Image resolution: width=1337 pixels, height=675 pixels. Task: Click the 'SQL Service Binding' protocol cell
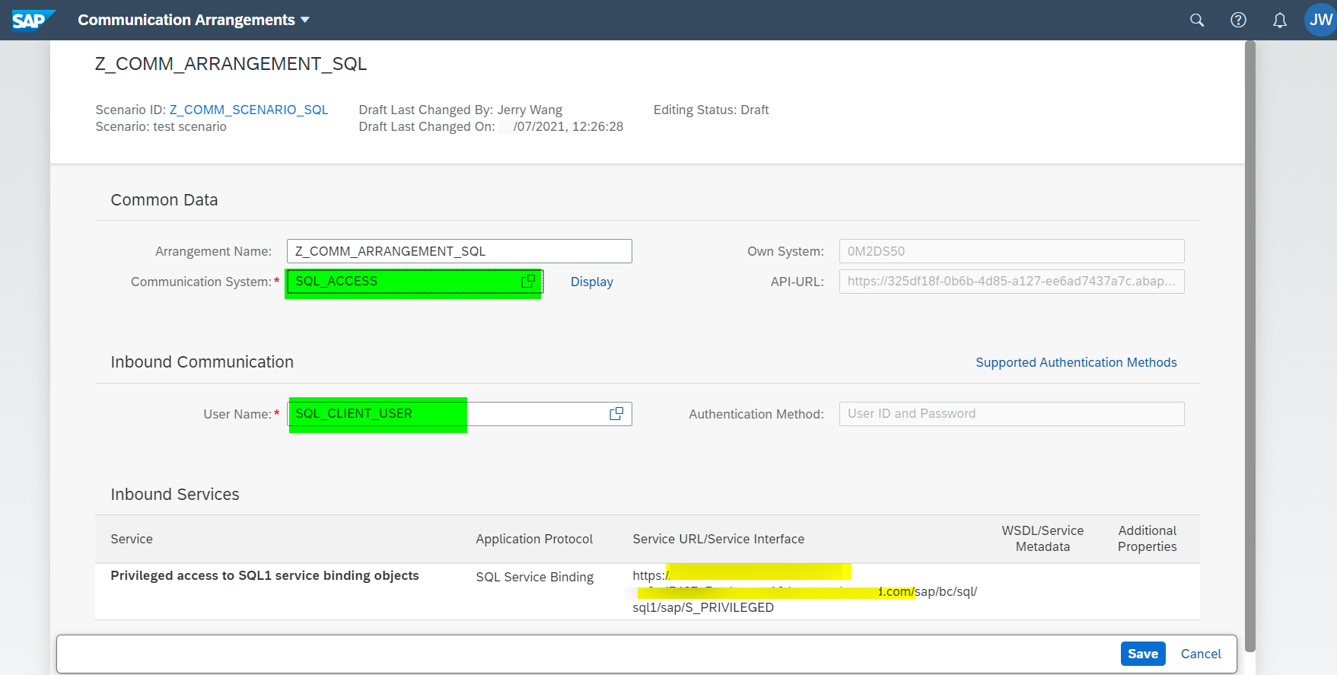[534, 577]
